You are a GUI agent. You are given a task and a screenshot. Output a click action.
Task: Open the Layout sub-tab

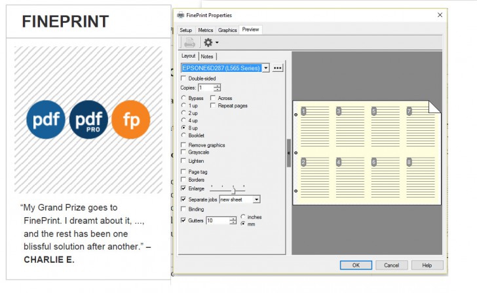point(188,56)
